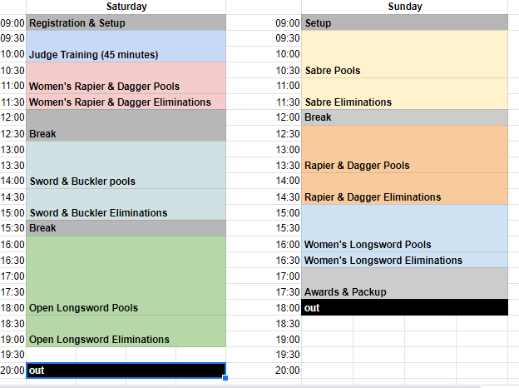Click the Awards & Packup cell
The image size is (519, 388).
pos(404,284)
